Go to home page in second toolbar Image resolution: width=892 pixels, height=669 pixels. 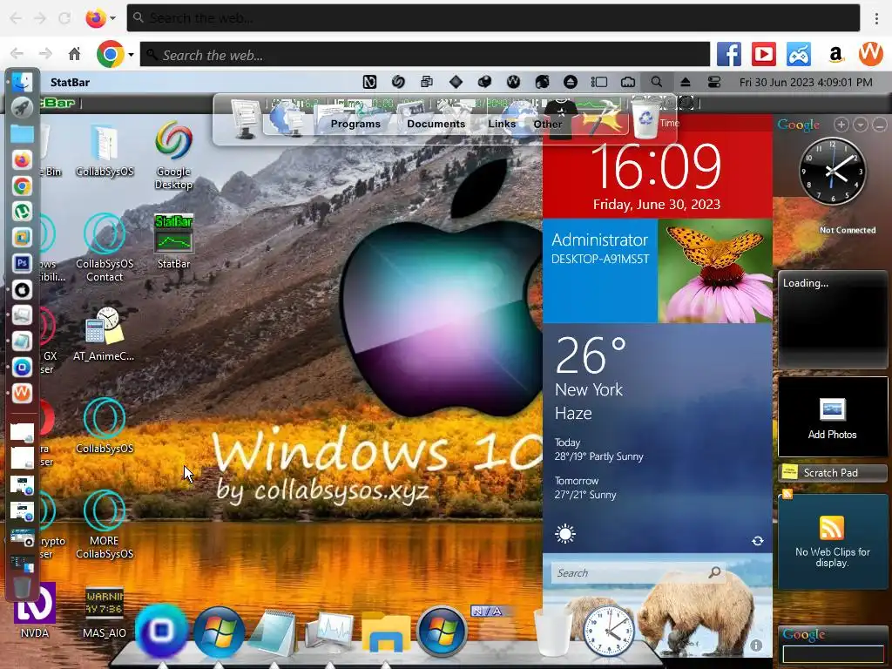75,54
